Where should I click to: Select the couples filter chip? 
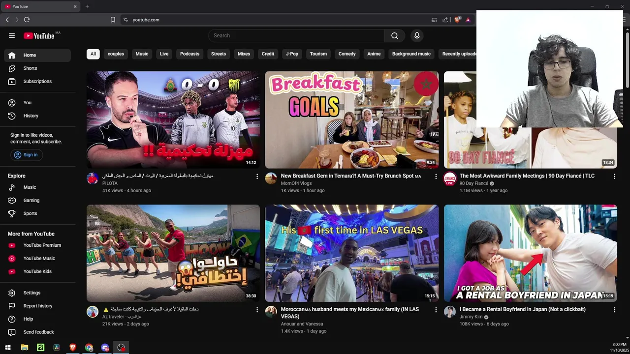pyautogui.click(x=116, y=54)
